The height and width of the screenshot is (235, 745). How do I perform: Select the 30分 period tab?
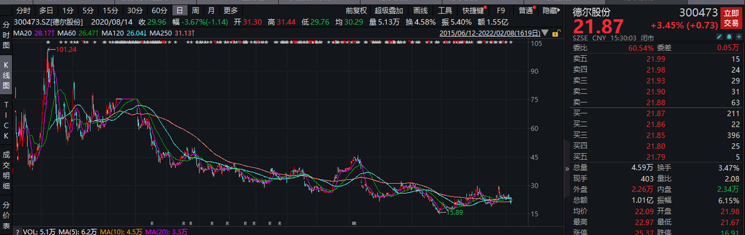[x=135, y=10]
